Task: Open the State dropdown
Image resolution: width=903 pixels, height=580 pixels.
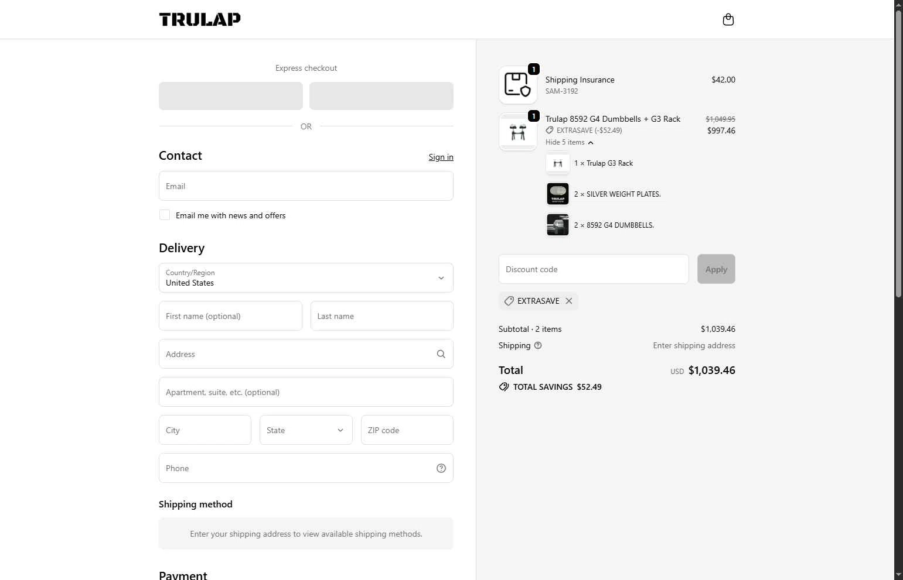Action: point(306,430)
